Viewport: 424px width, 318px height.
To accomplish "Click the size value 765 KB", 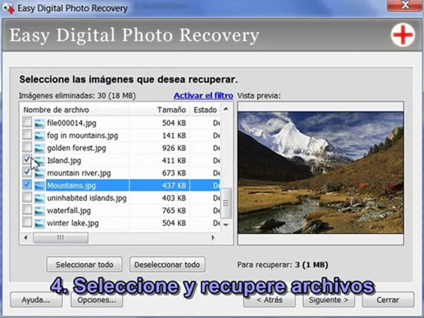I will coord(174,210).
